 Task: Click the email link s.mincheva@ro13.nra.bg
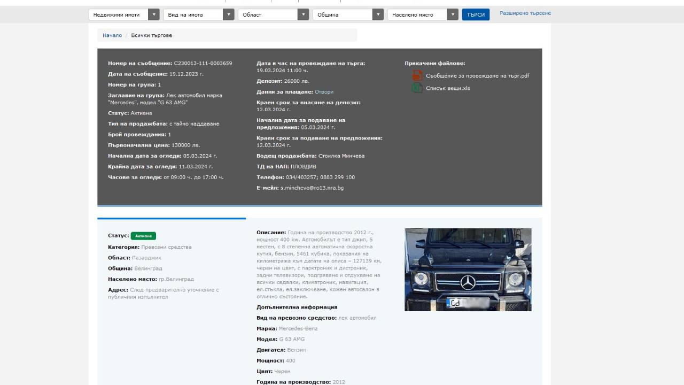pos(312,188)
